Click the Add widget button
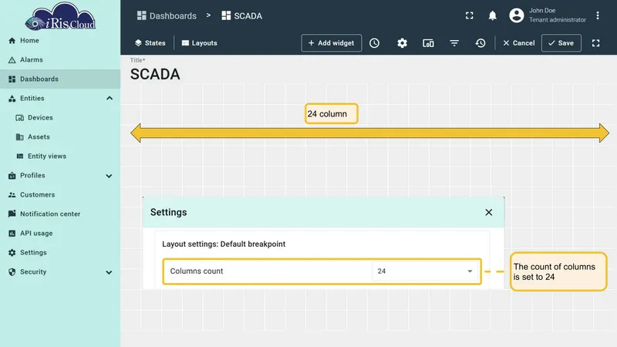Viewport: 617px width, 347px height. [332, 43]
